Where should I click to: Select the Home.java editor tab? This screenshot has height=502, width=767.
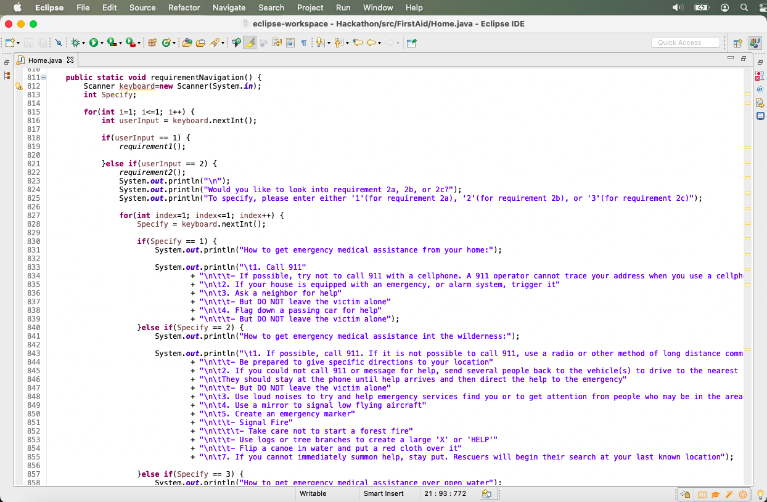click(45, 60)
